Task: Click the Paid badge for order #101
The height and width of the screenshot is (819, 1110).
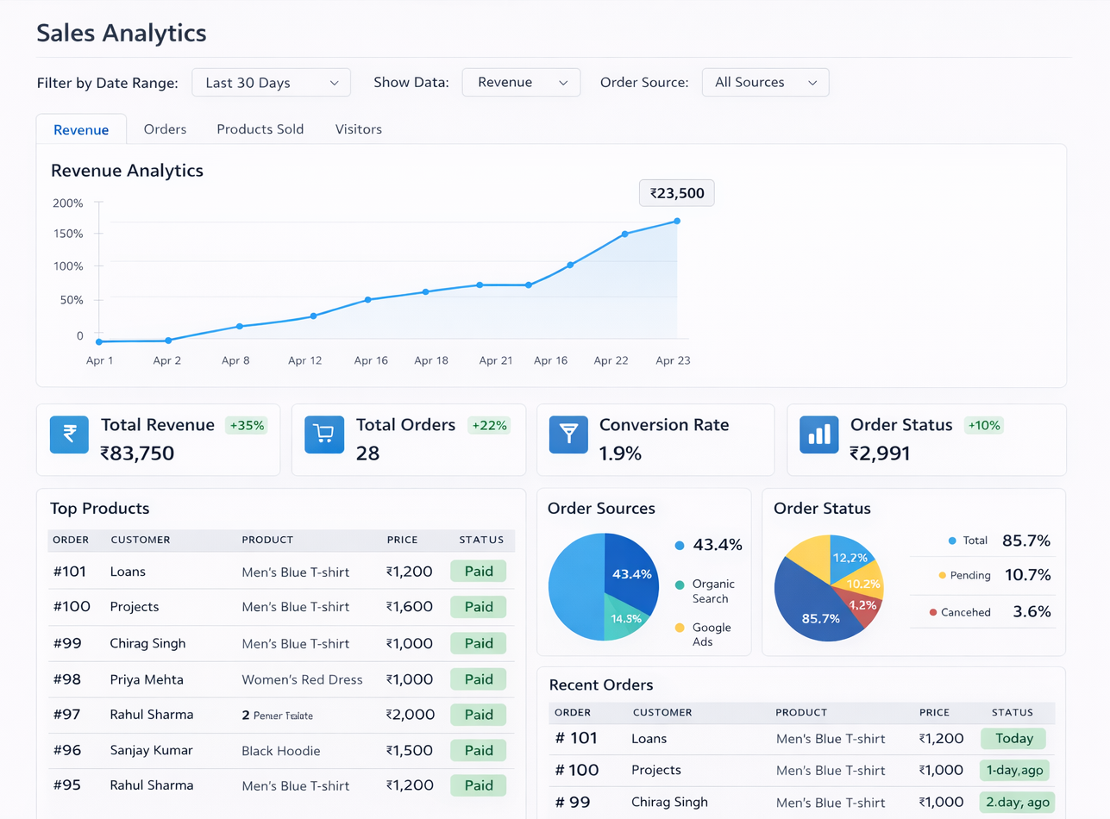Action: pos(478,571)
